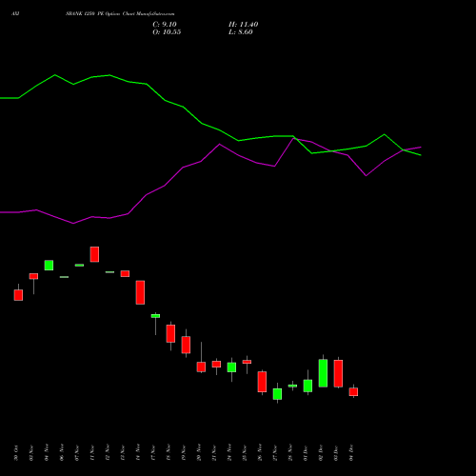Click the 27 Nov date label
Image resolution: width=476 pixels, height=476 pixels.
coord(275,453)
